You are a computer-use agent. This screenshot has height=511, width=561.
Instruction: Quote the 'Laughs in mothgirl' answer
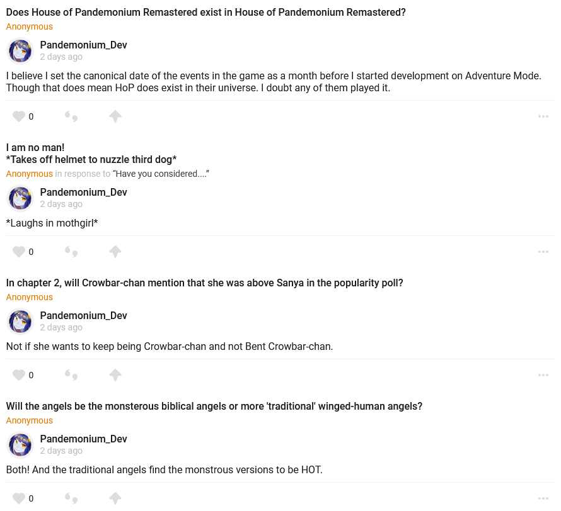71,252
